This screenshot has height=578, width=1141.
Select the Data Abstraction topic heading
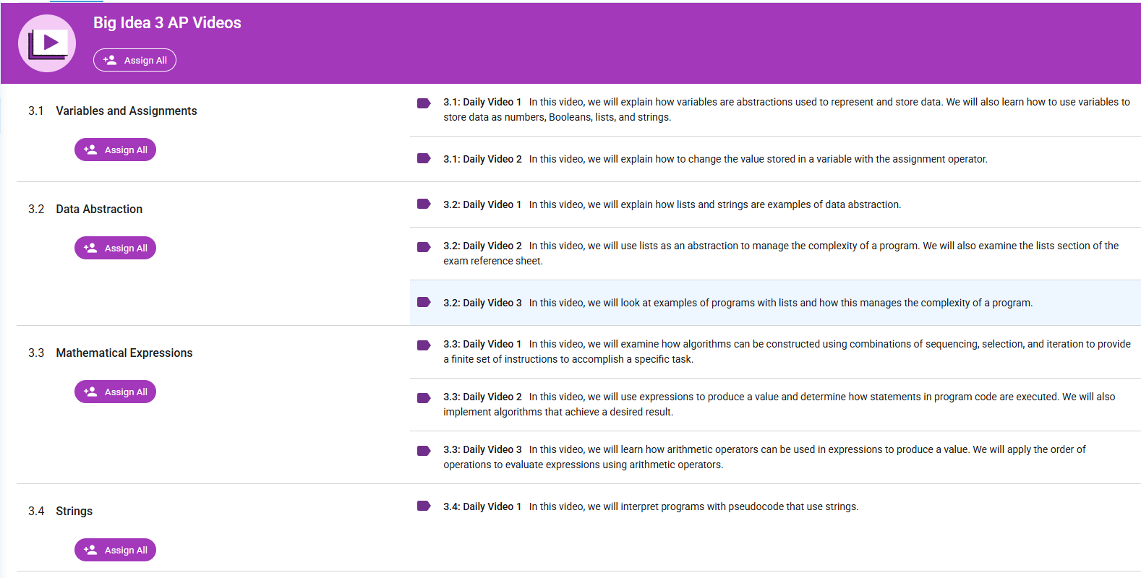[x=99, y=209]
